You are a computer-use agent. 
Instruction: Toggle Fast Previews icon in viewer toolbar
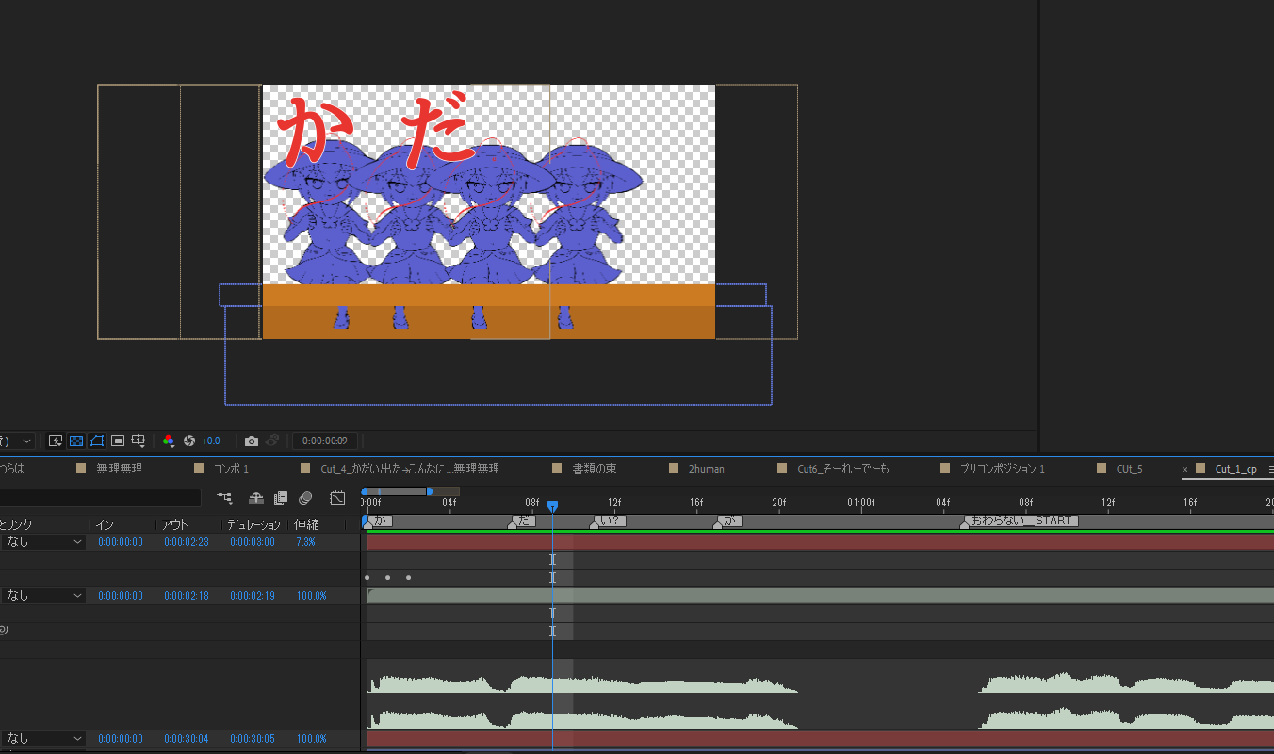(x=56, y=441)
